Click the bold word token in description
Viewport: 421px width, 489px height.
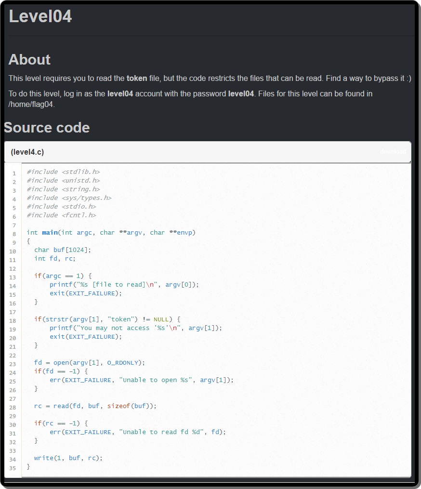pyautogui.click(x=136, y=78)
